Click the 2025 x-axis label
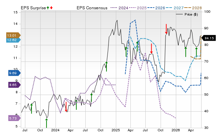 (x=116, y=130)
